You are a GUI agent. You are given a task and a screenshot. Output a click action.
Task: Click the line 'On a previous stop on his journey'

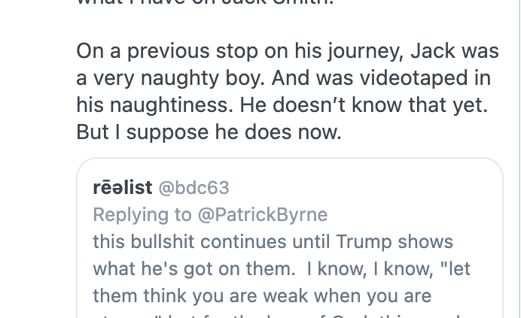tap(287, 51)
